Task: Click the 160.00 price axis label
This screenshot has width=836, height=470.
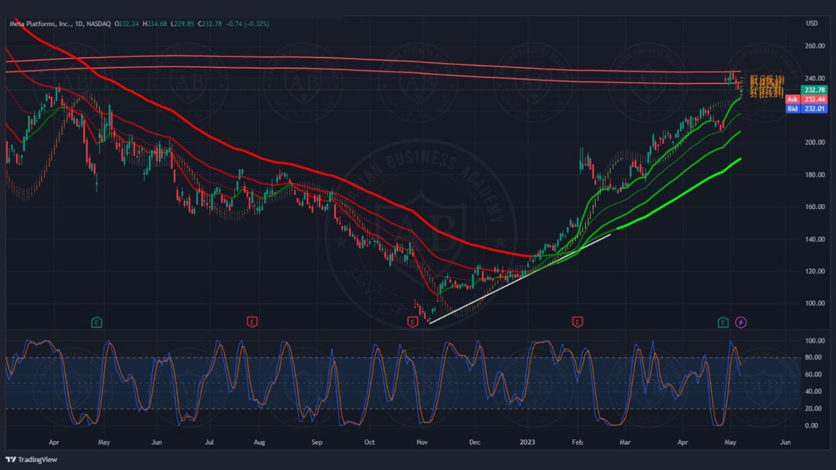Action: click(815, 207)
